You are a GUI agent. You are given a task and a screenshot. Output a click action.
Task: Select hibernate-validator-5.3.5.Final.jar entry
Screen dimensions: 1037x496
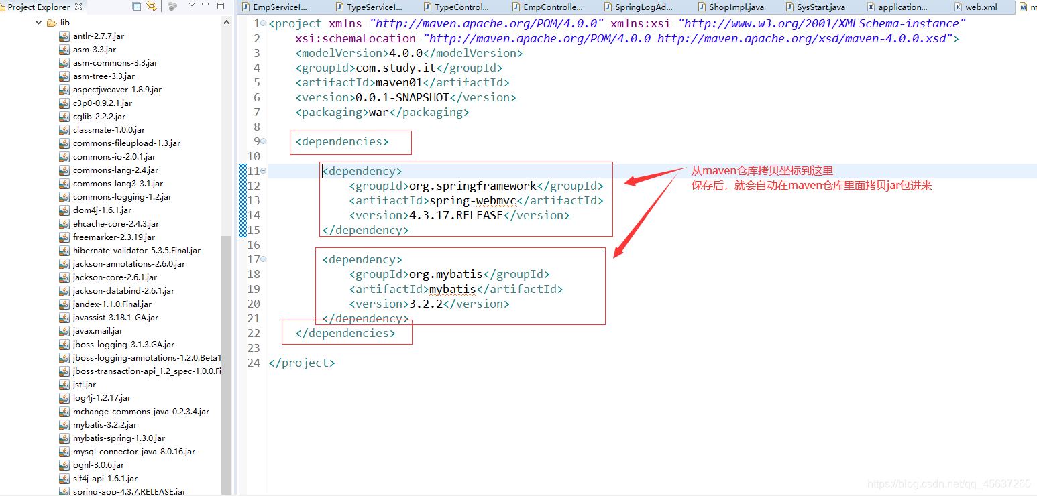[x=137, y=251]
